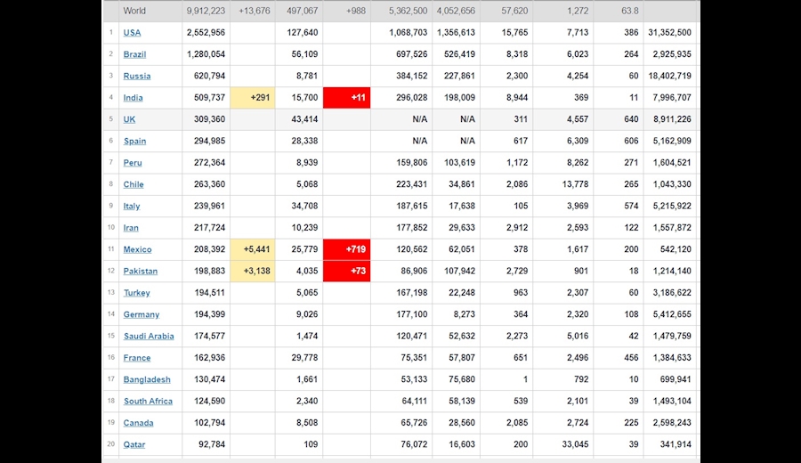Click Pakistan's yellow +3,138 new cases cell
The image size is (801, 463).
click(x=253, y=271)
